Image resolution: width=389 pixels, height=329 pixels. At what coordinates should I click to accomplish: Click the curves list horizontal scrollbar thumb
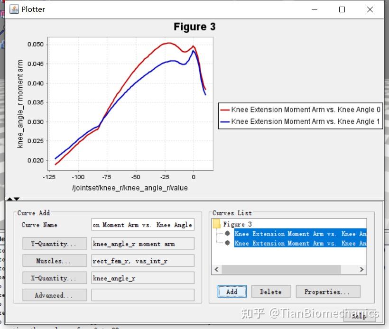281,269
